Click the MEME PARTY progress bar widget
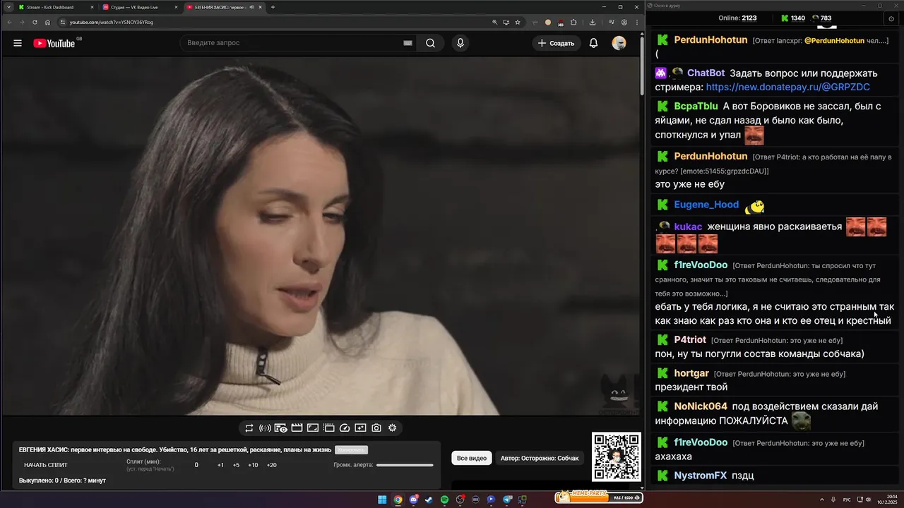 [599, 497]
